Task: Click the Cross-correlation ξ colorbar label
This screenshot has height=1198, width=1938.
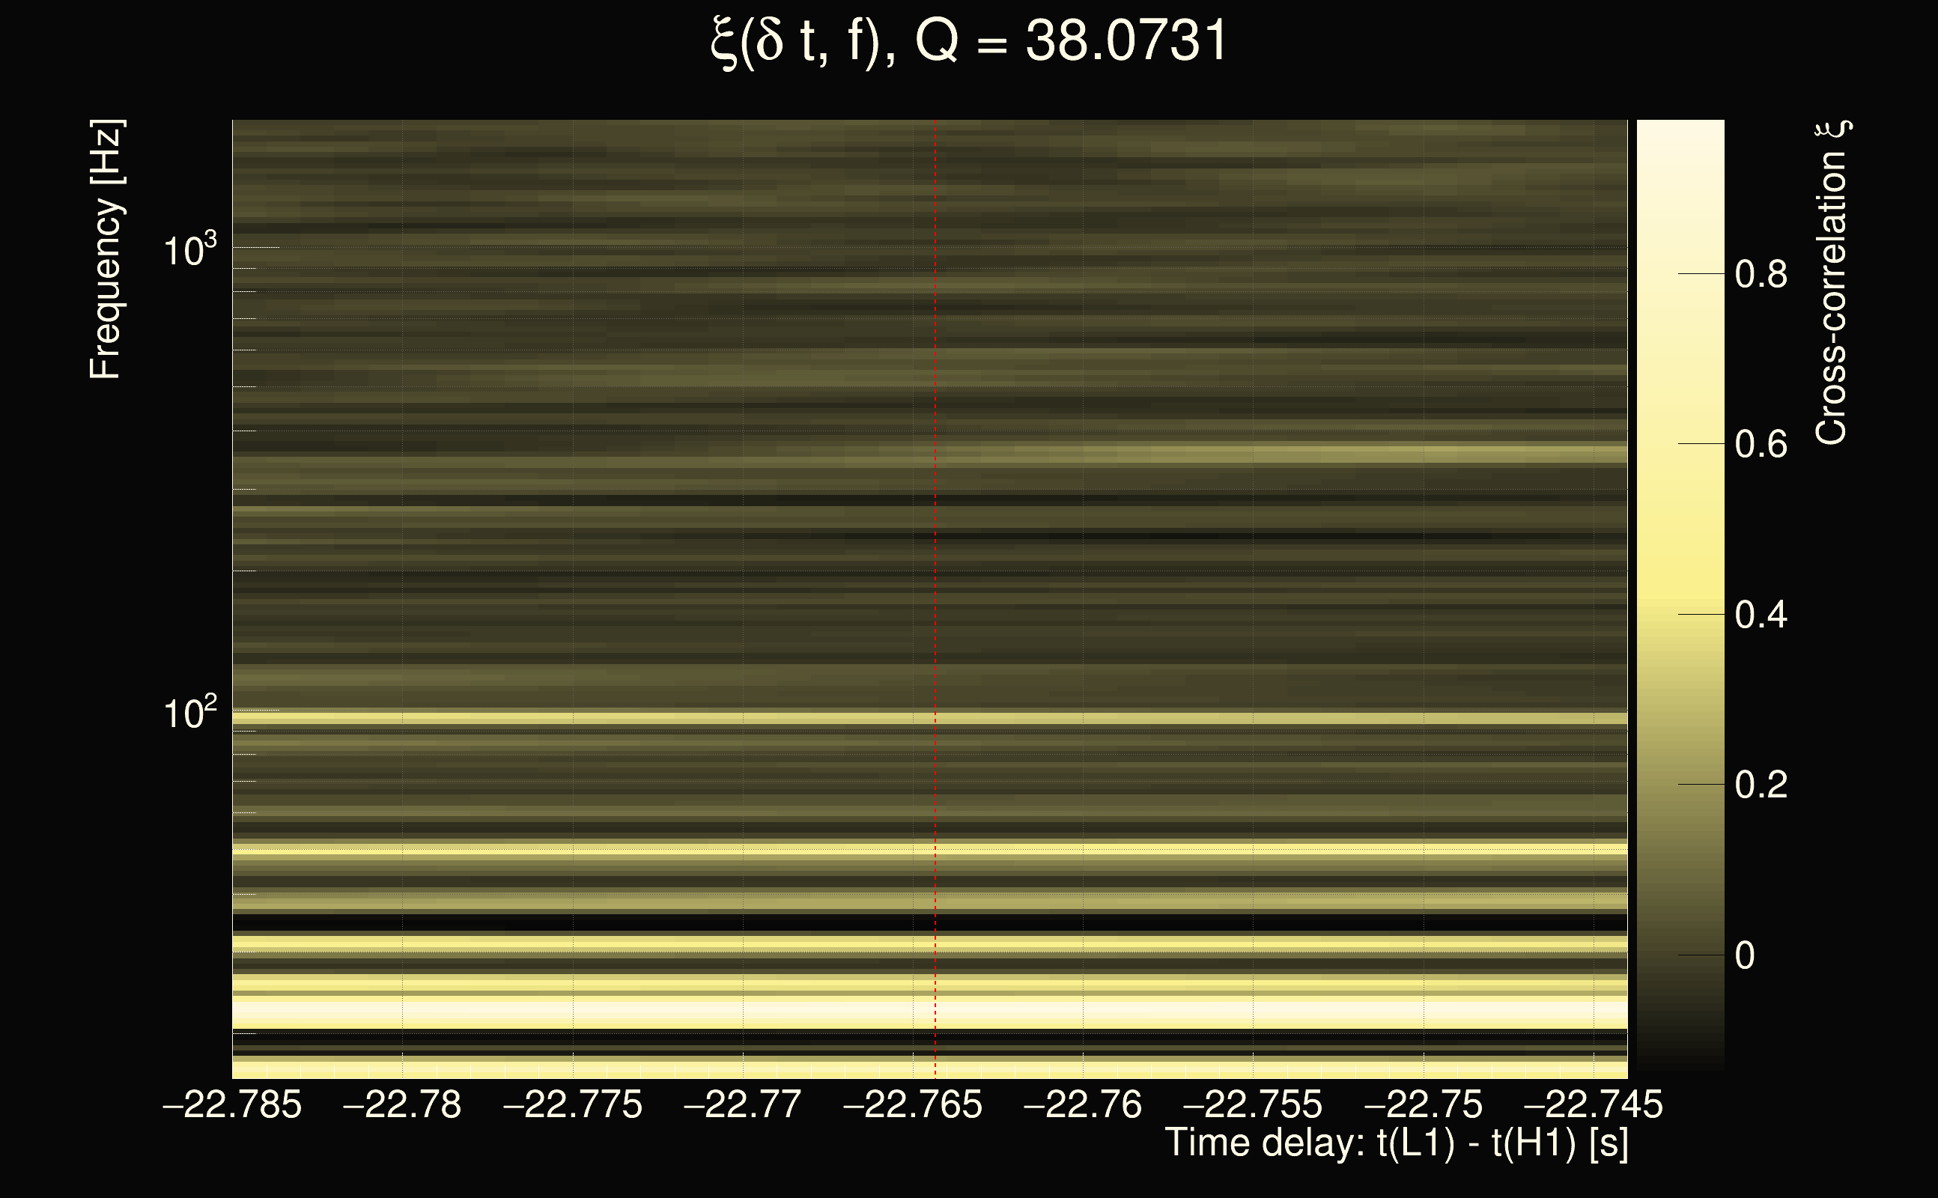Action: [x=1832, y=282]
